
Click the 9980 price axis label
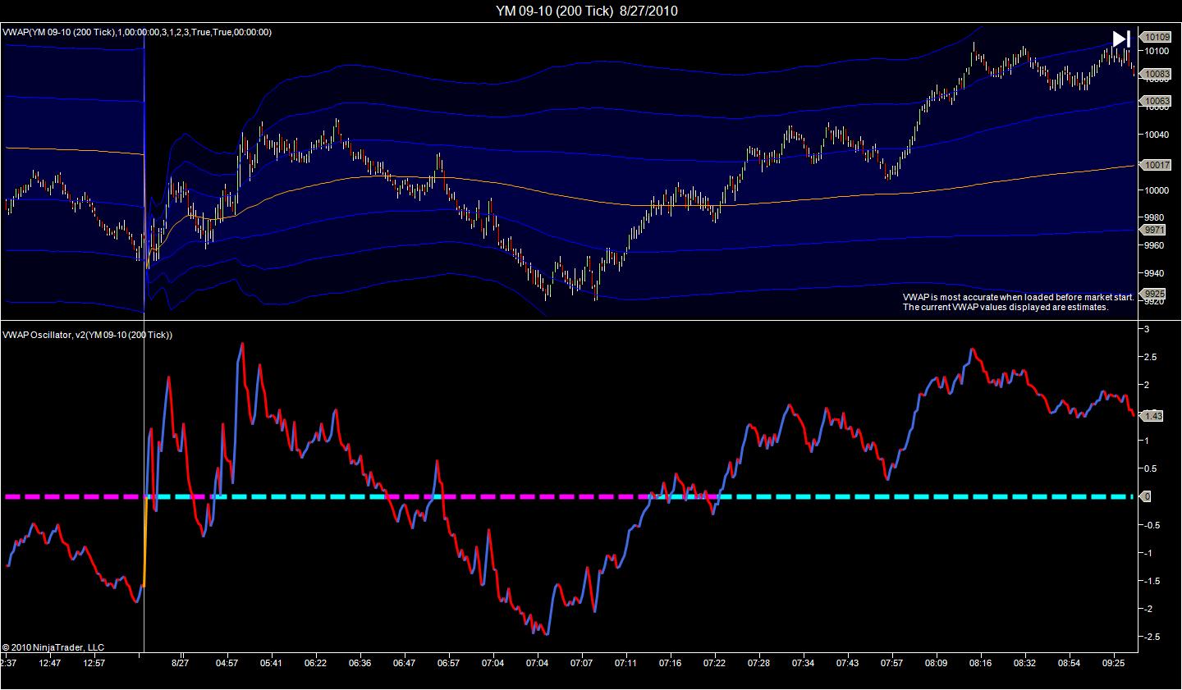click(x=1154, y=218)
